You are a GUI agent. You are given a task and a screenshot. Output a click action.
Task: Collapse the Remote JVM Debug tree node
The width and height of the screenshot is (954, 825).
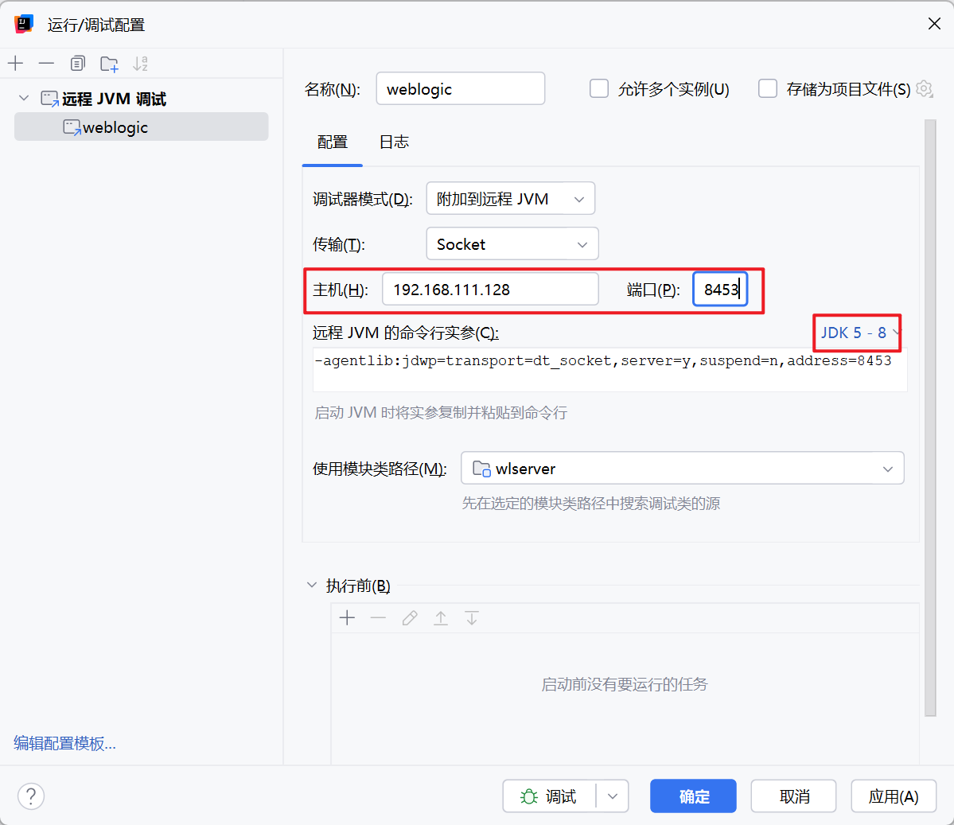(24, 98)
